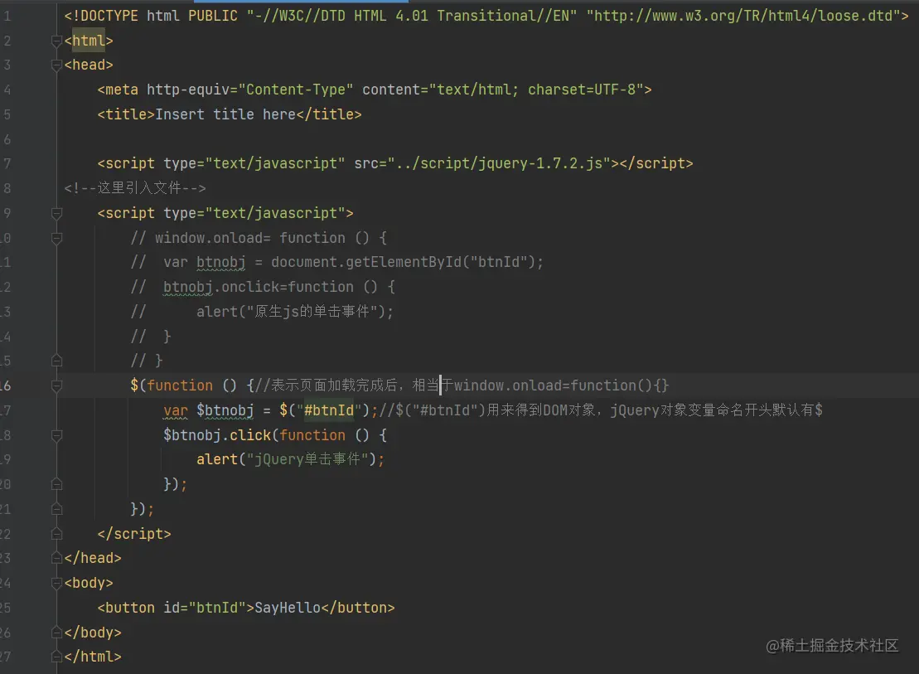Click the button id="btnId" SayHello line
919x674 pixels.
click(246, 608)
